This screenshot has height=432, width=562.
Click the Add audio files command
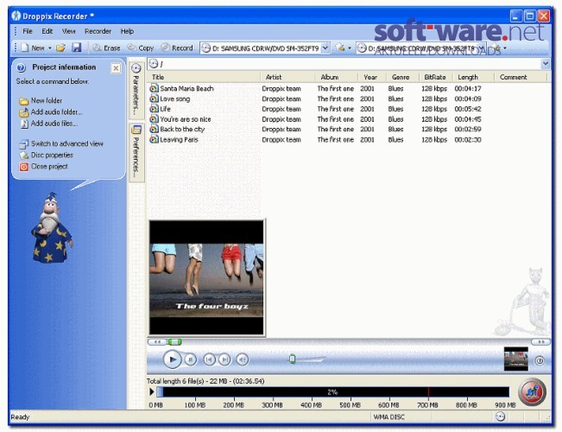pos(48,124)
